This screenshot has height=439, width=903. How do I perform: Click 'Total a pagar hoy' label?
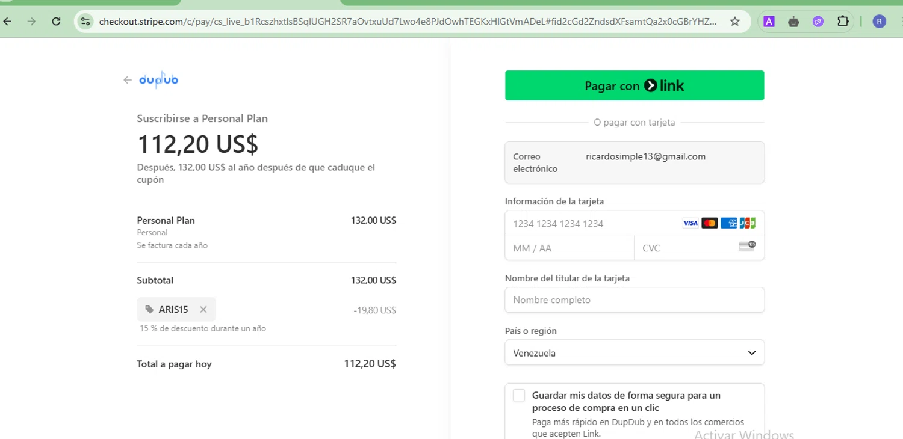coord(175,364)
